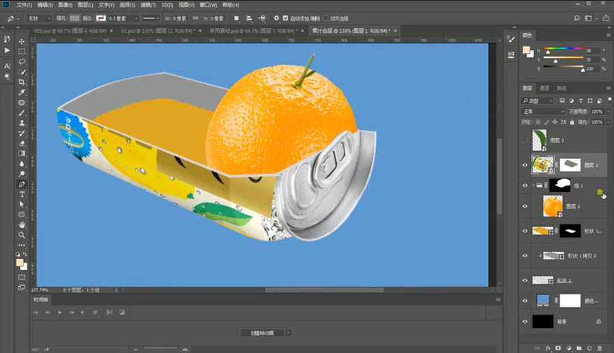Toggle visibility of 图层 2 orange layer
The height and width of the screenshot is (353, 614).
pyautogui.click(x=525, y=206)
